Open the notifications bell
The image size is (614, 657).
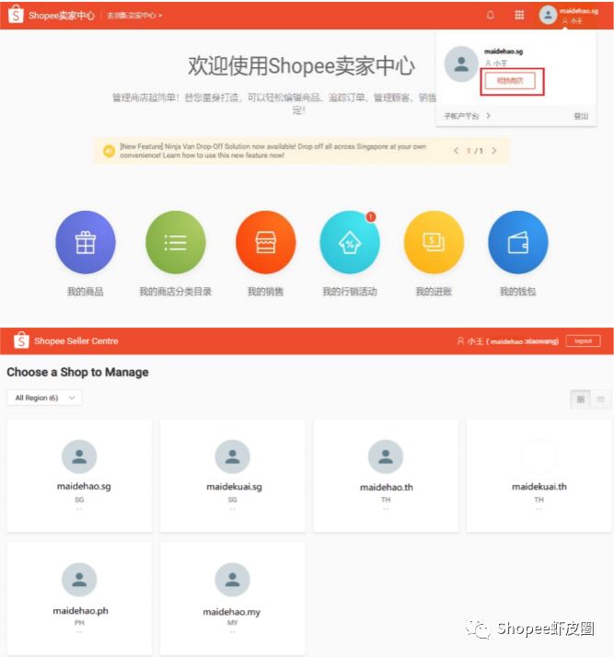coord(490,15)
